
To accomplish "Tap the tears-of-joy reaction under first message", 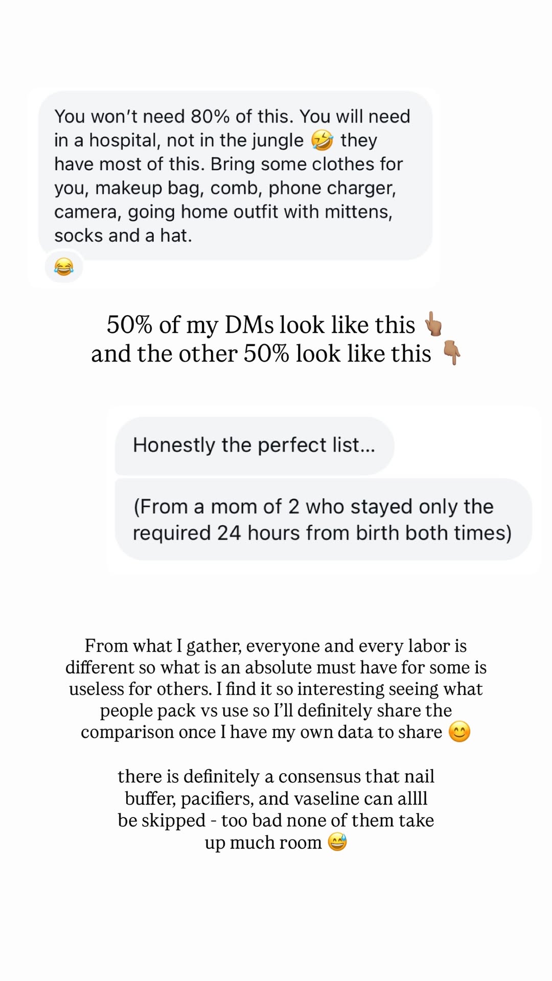I will click(64, 266).
